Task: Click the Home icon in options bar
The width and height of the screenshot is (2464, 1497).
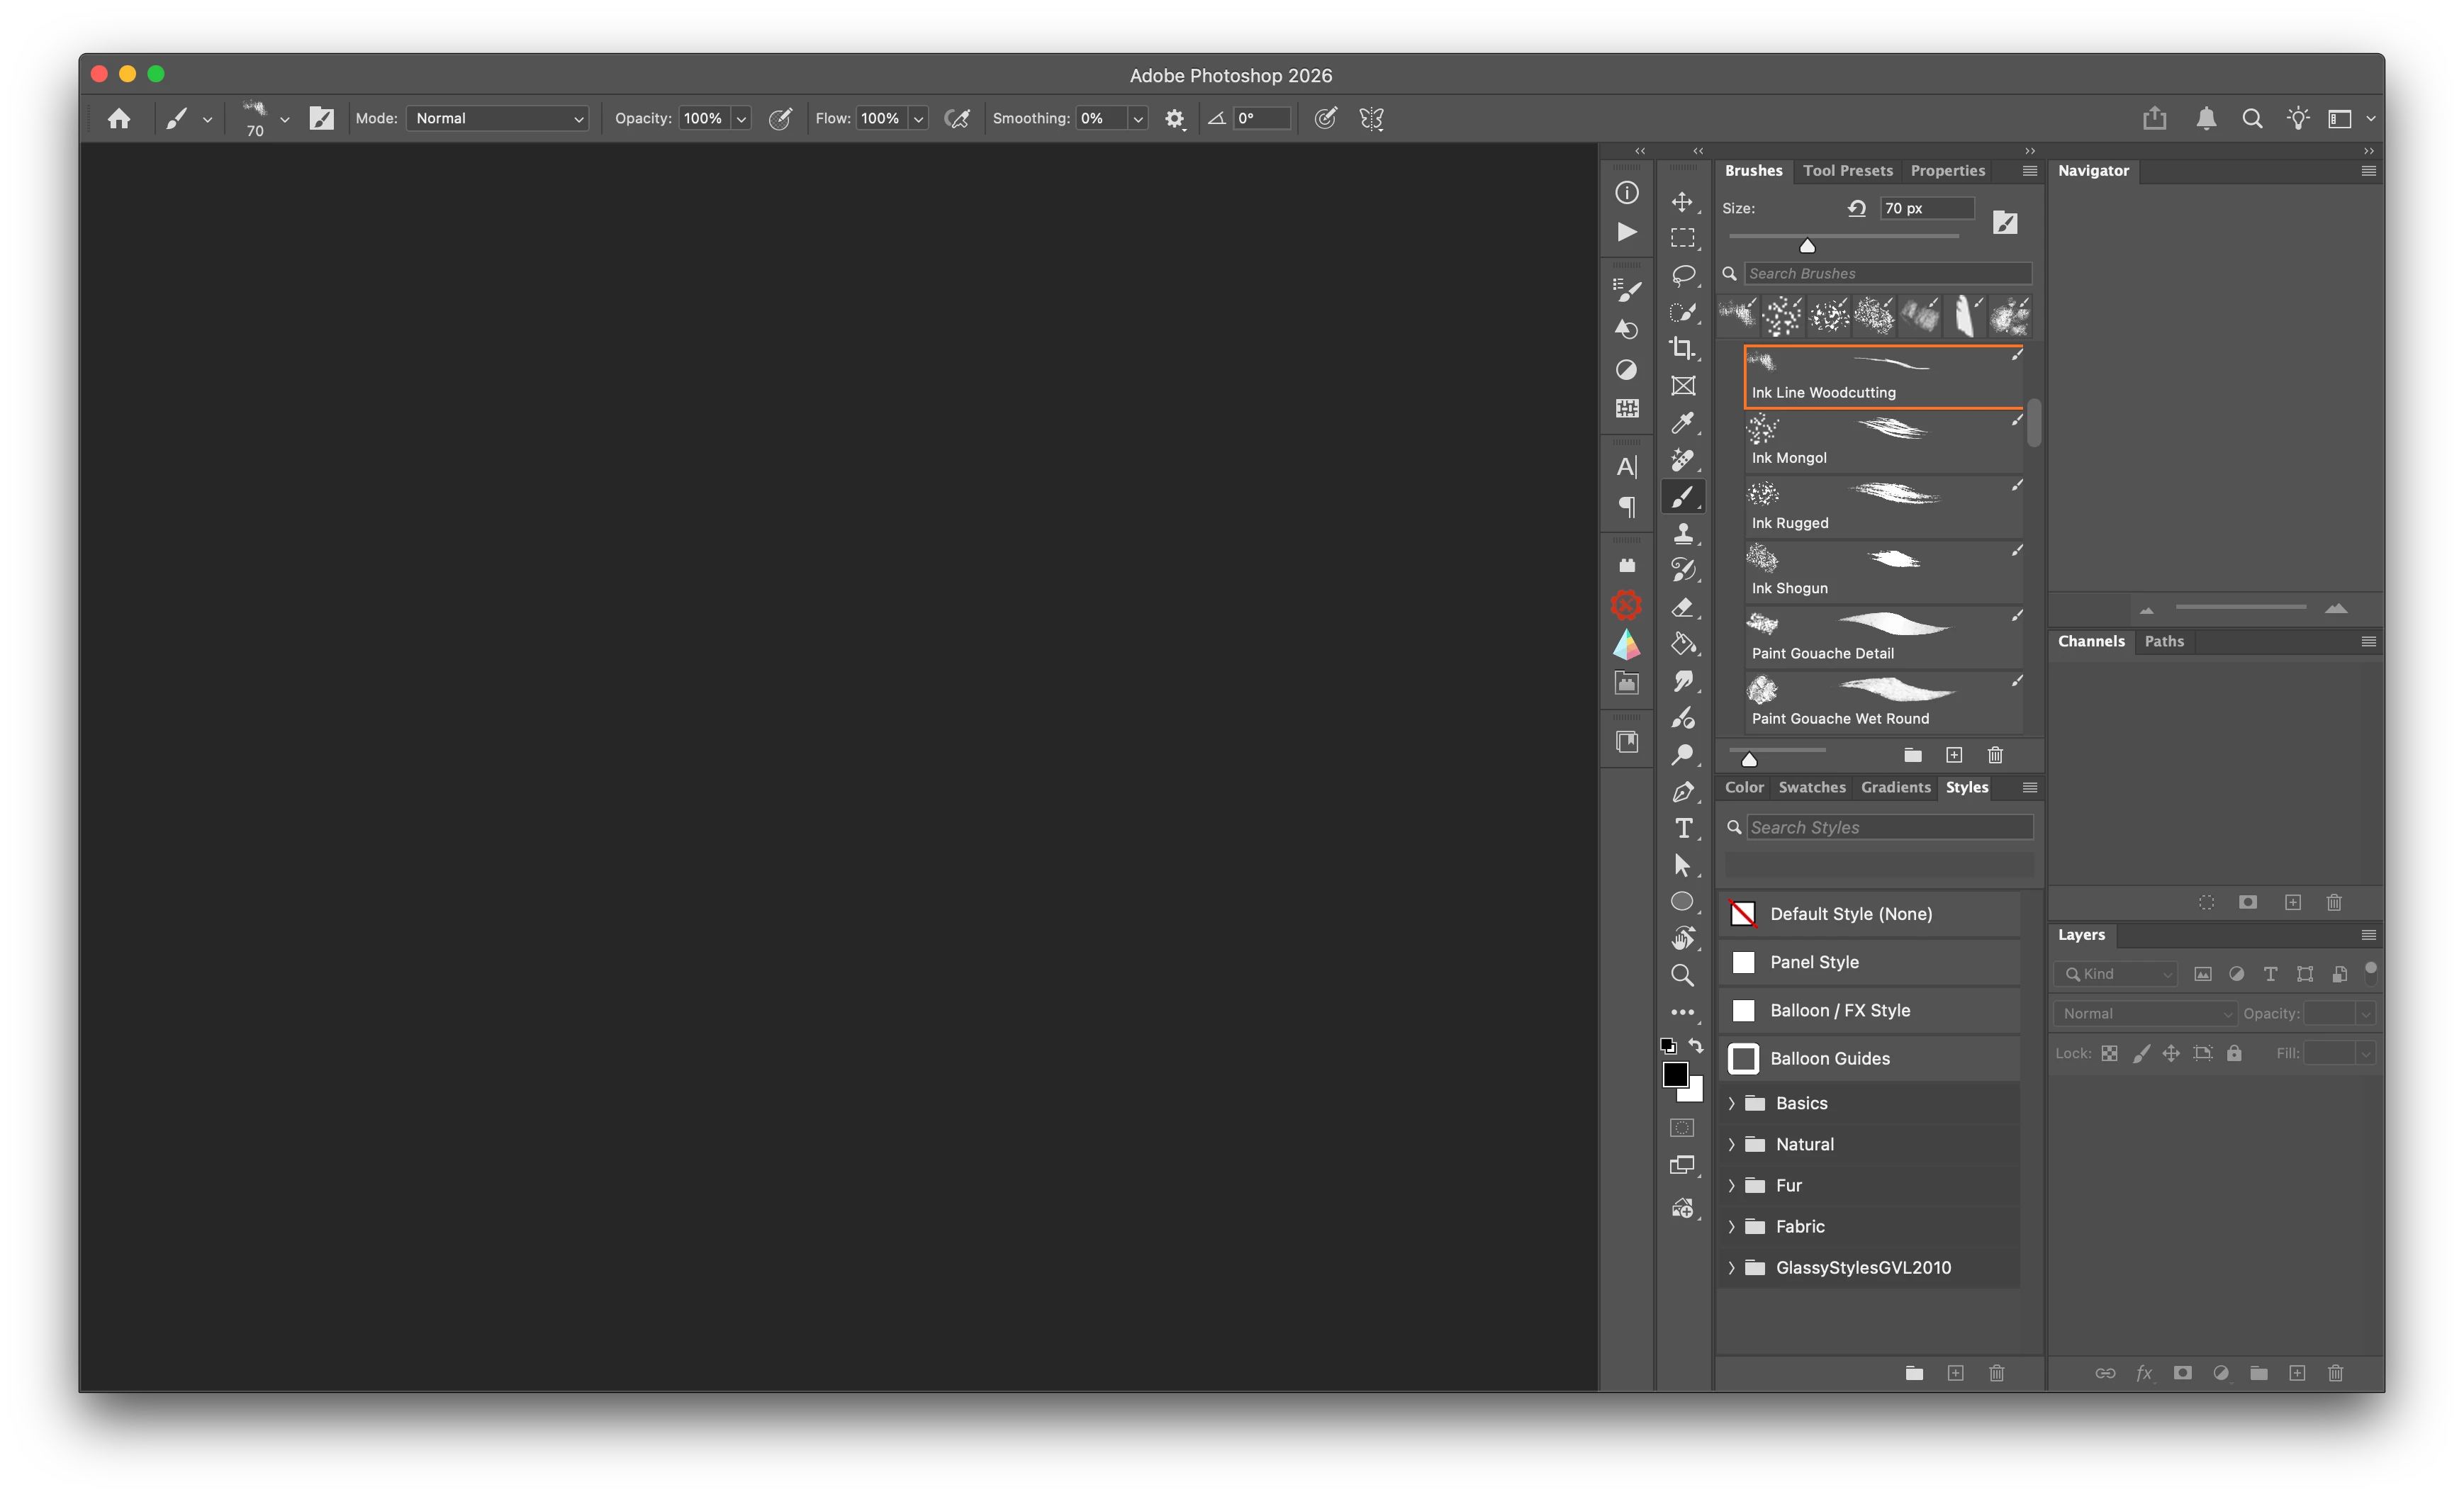Action: pos(119,118)
